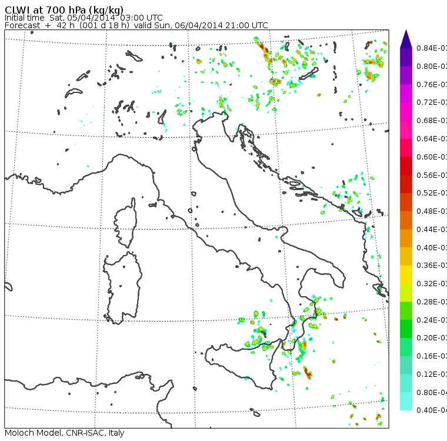Click the 0.76E-03 legend label
Viewport: 447px width, 441px height.
(432, 84)
